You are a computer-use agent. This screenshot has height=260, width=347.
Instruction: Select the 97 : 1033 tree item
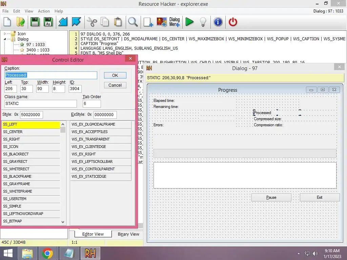[x=35, y=44]
